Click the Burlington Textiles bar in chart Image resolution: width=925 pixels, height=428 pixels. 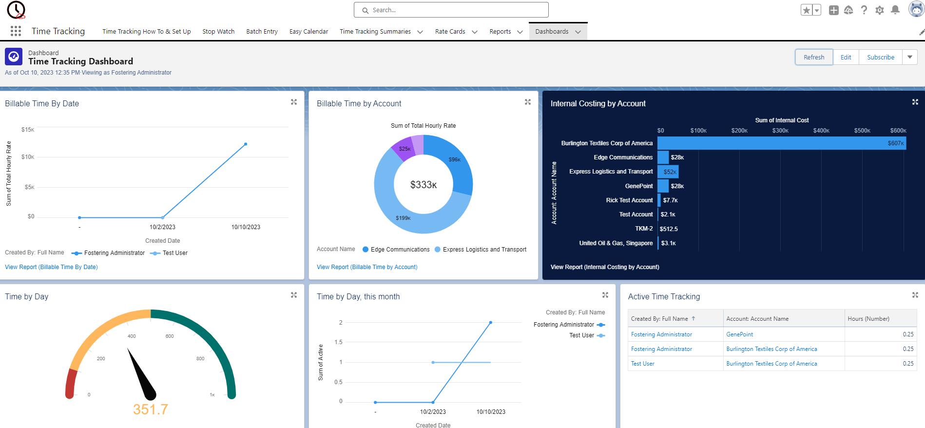point(780,143)
